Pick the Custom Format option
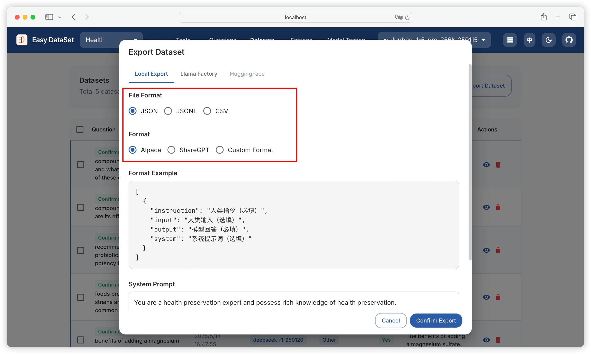 click(220, 150)
